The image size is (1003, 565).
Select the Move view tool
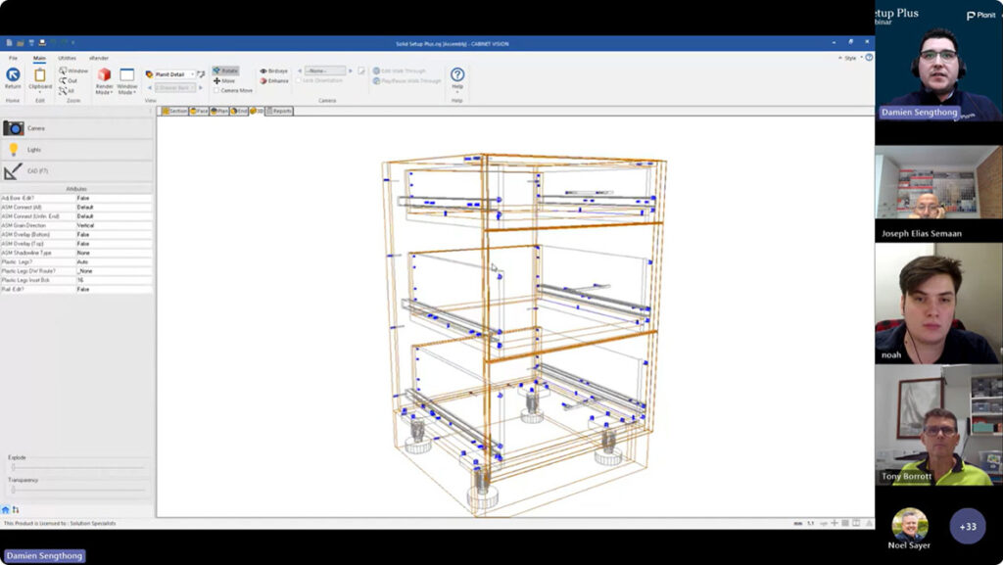coord(224,81)
